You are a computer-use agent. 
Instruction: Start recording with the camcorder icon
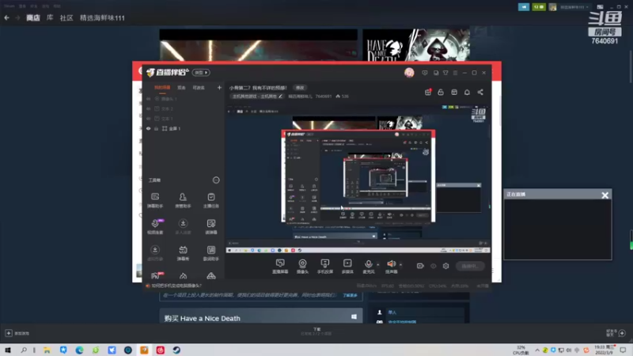pos(420,266)
